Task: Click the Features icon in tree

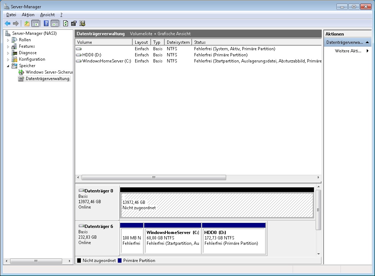Action: tap(14, 46)
